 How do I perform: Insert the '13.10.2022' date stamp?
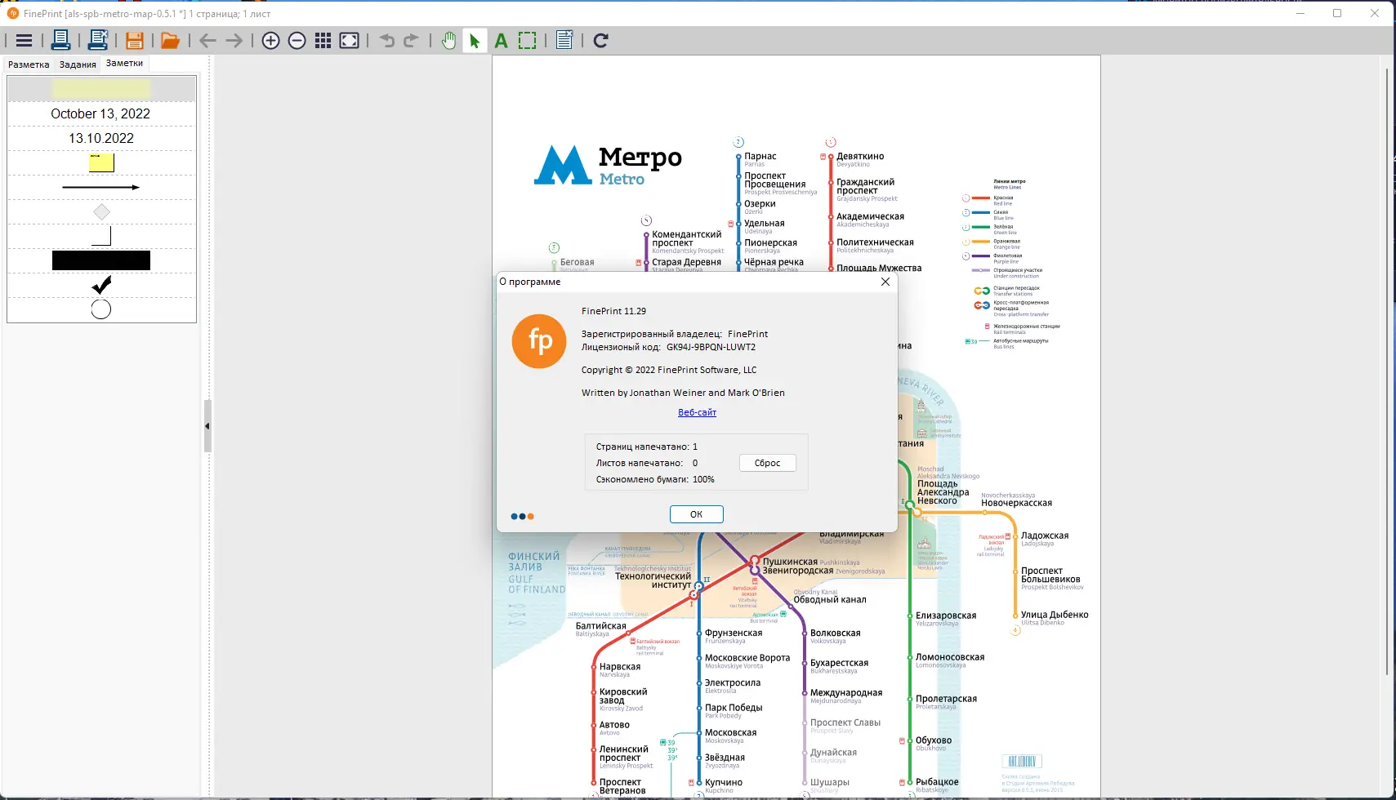(101, 138)
